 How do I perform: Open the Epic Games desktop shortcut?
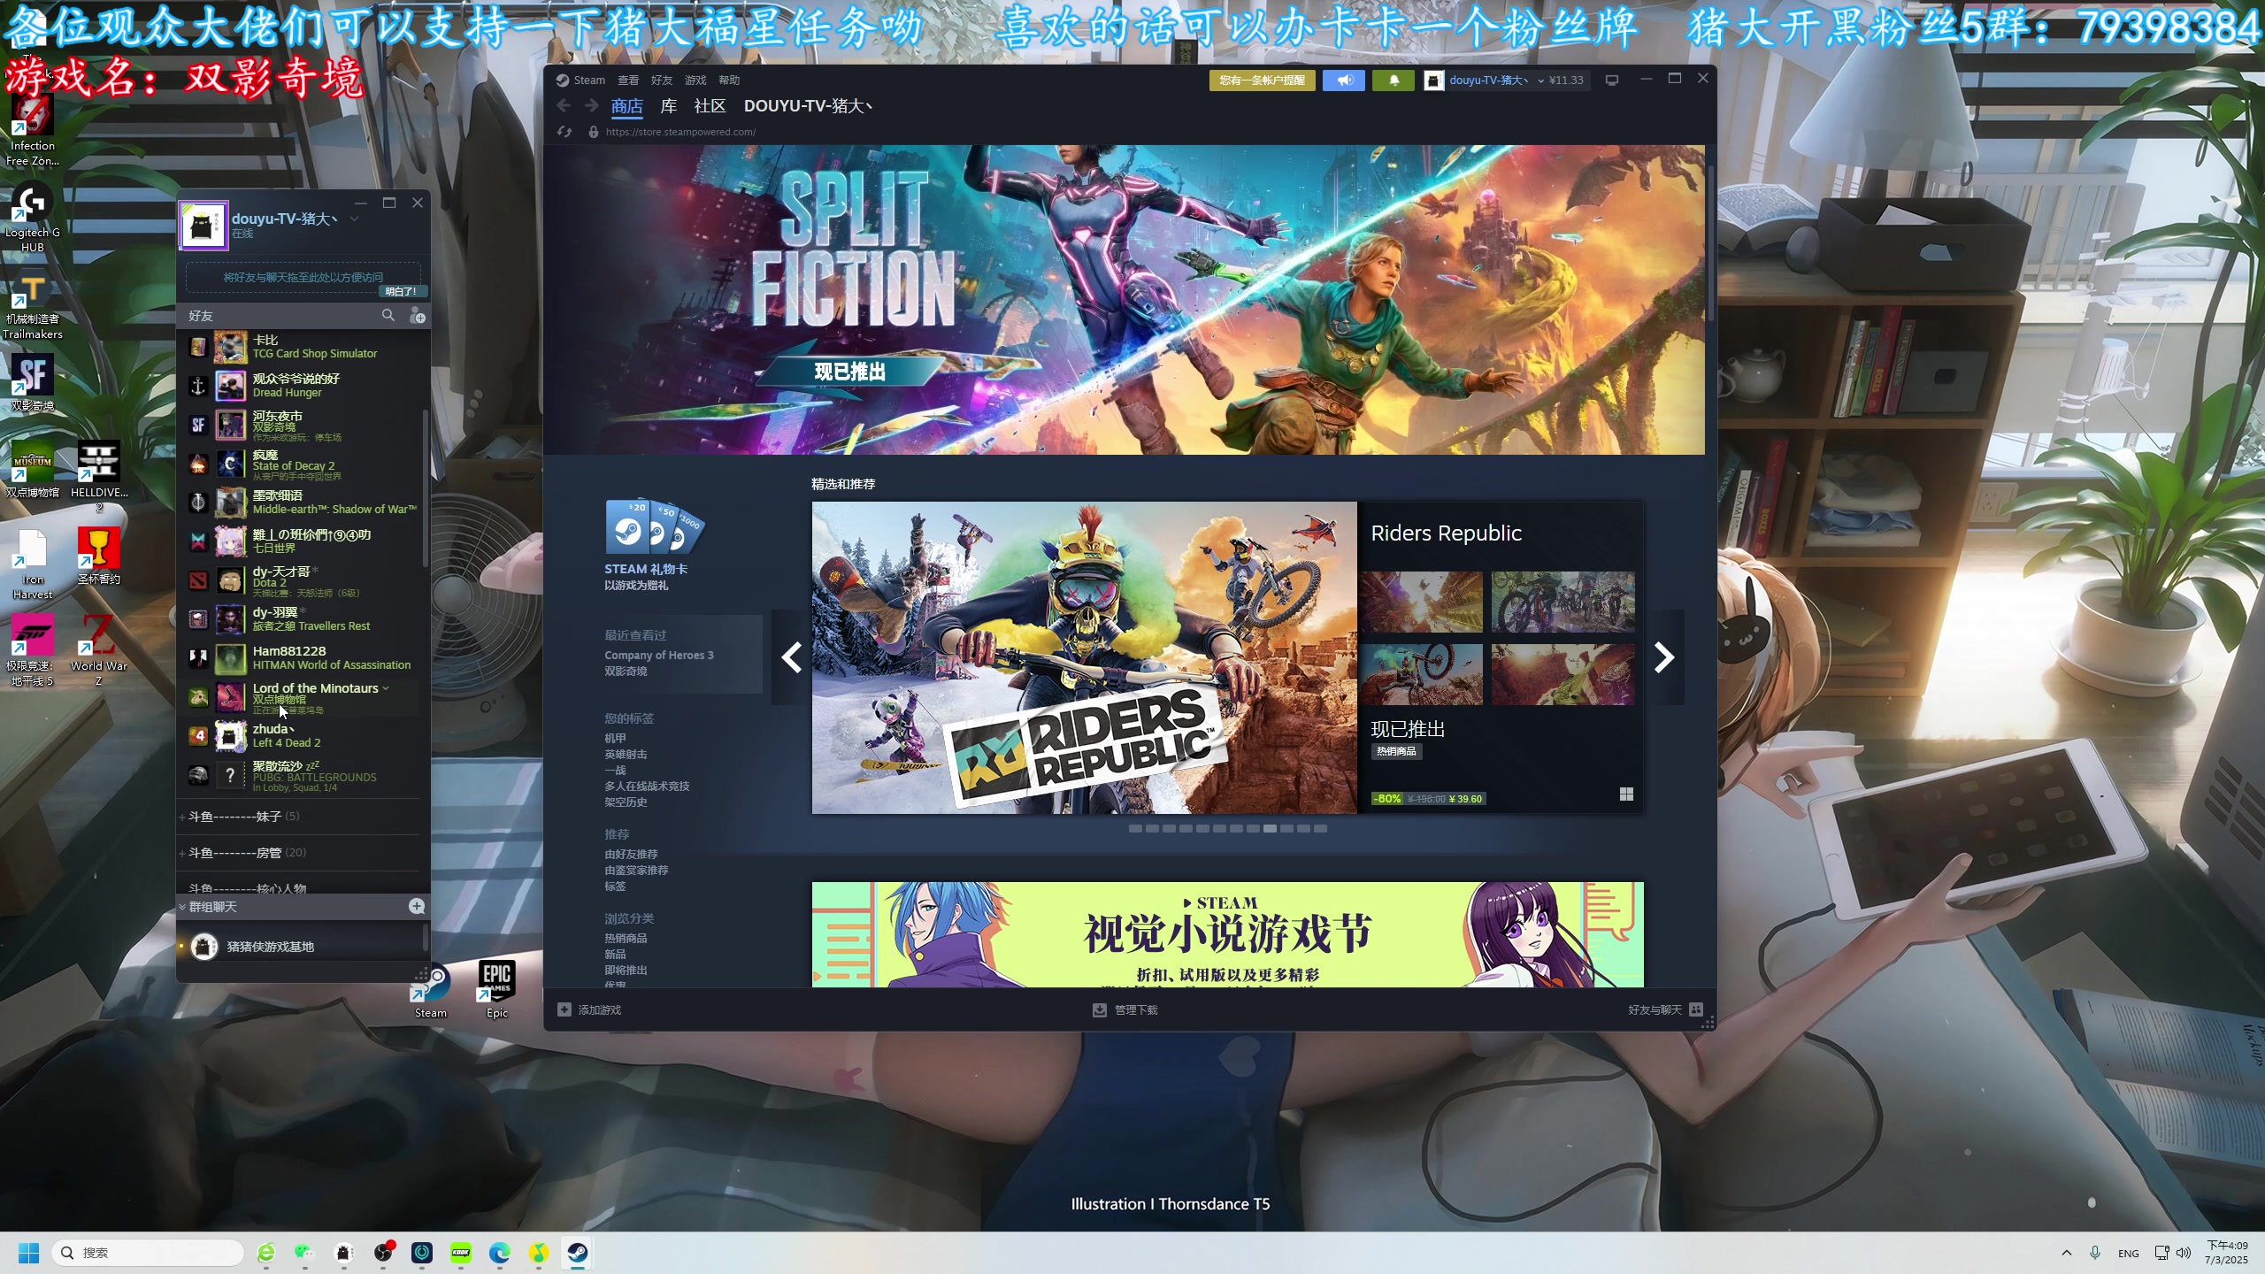[x=496, y=990]
